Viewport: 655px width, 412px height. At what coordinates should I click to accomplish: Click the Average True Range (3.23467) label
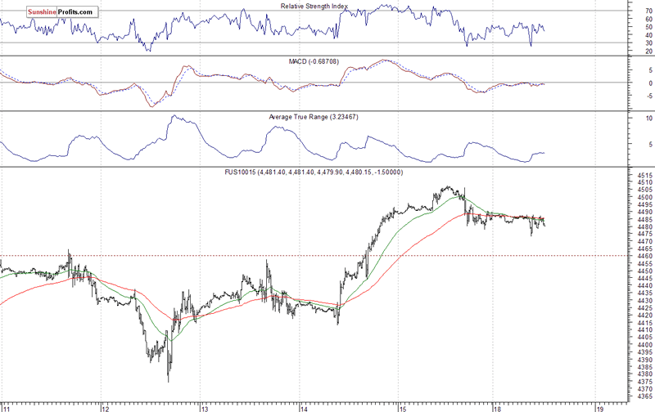pos(314,117)
